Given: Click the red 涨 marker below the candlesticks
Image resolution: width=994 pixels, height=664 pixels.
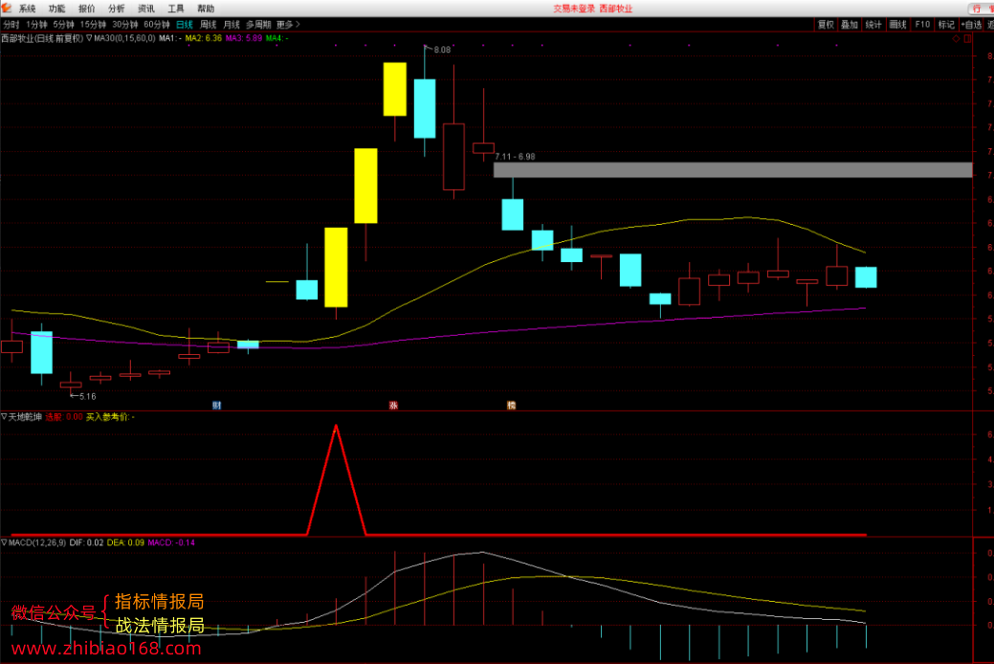Looking at the screenshot, I should tap(393, 406).
